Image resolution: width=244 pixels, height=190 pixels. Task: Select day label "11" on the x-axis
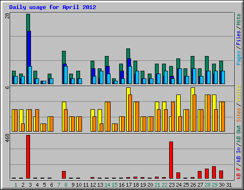pyautogui.click(x=86, y=185)
